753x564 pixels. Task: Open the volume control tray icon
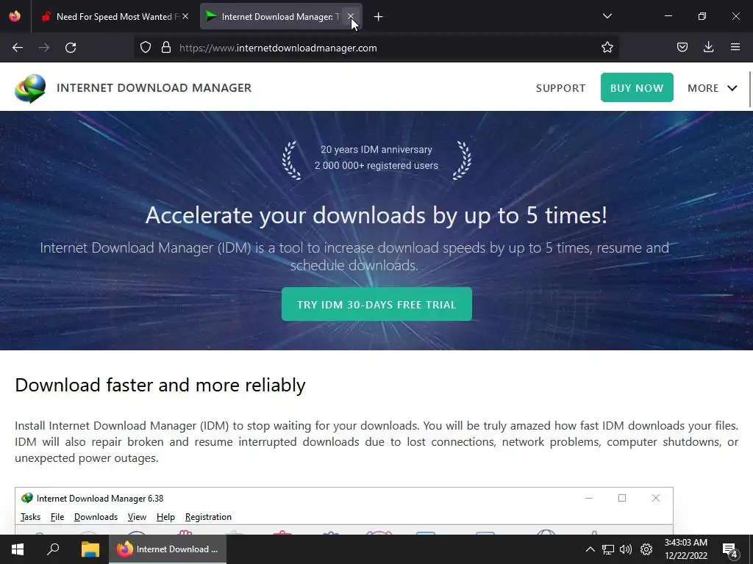[626, 549]
